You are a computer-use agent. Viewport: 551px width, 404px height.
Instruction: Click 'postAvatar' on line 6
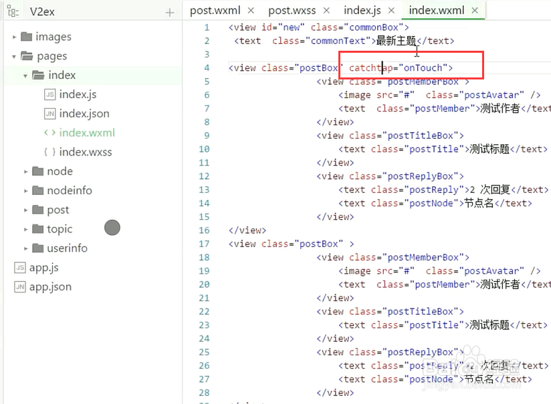point(491,95)
